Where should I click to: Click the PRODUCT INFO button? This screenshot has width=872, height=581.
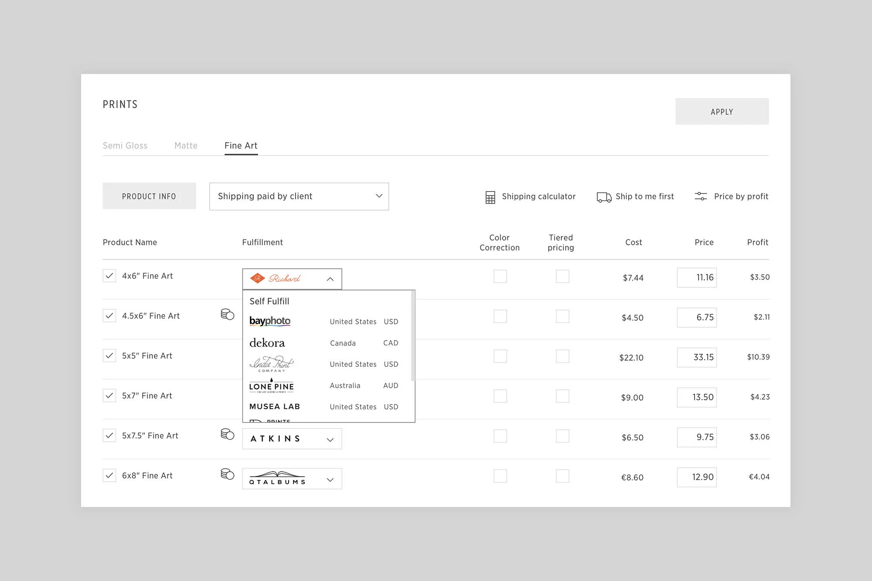point(149,196)
